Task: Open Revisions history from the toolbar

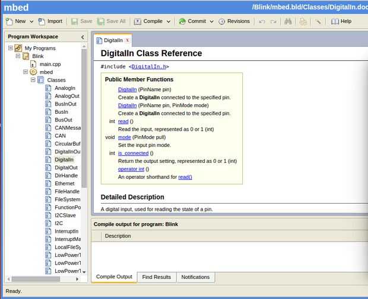Action: 234,21
